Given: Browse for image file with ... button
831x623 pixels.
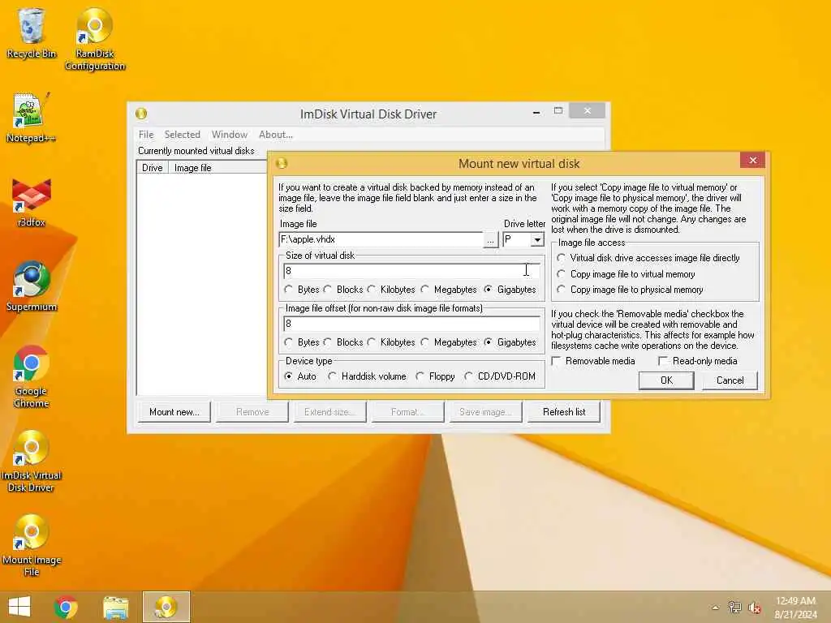Looking at the screenshot, I should click(x=491, y=240).
